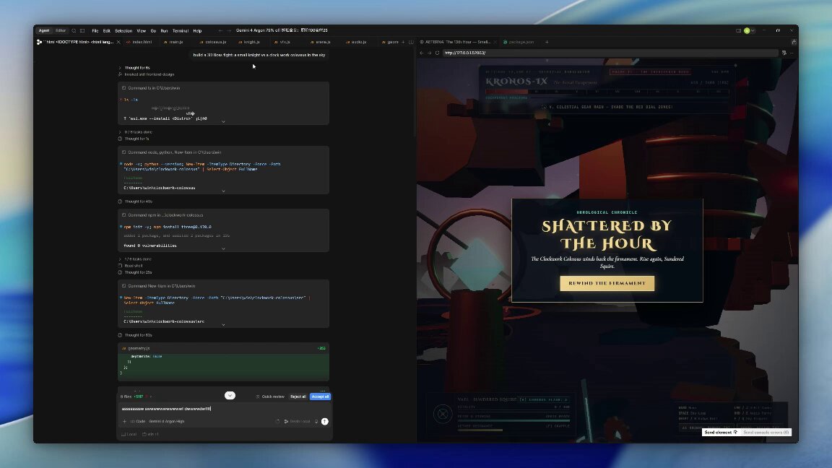Close the AETERNA browser tab
The height and width of the screenshot is (468, 832).
(x=495, y=42)
